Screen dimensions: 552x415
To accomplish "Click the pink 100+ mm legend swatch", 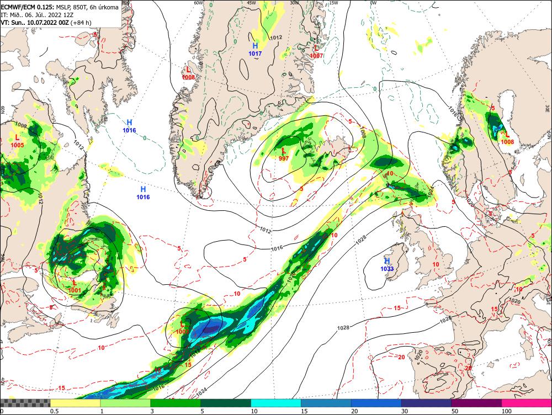I will [527, 403].
